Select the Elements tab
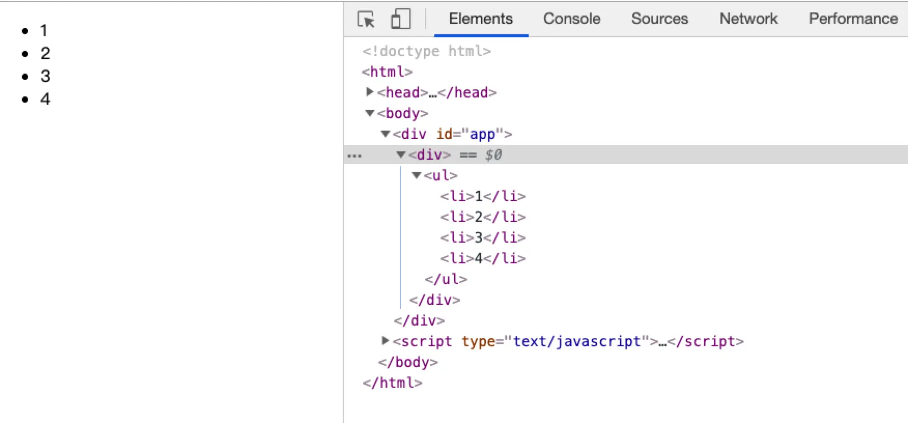Viewport: 908px width, 423px height. click(x=480, y=19)
